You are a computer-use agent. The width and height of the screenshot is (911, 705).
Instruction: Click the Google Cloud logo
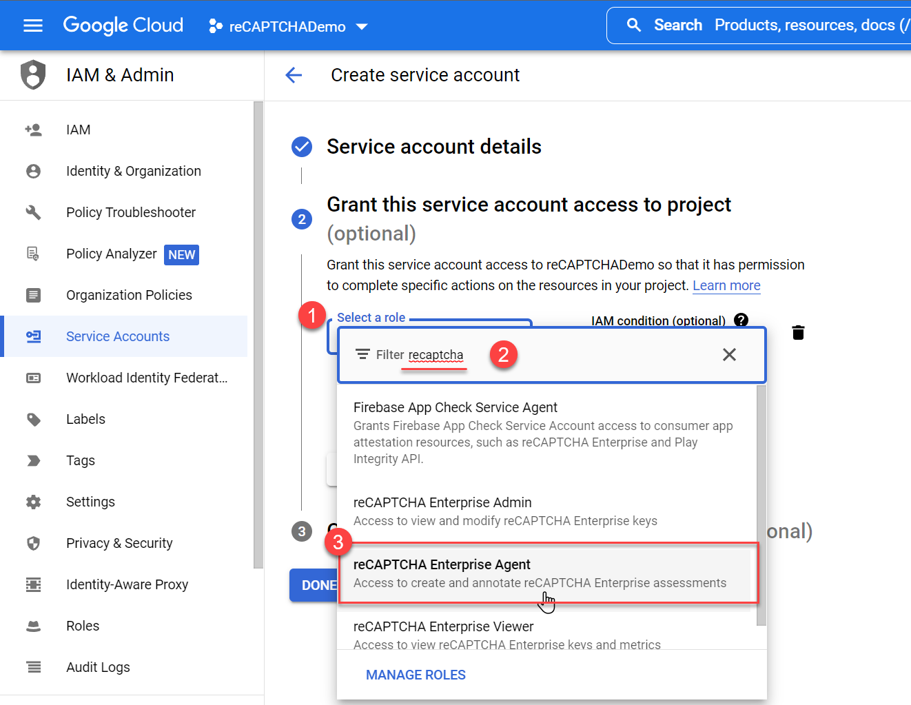(123, 25)
